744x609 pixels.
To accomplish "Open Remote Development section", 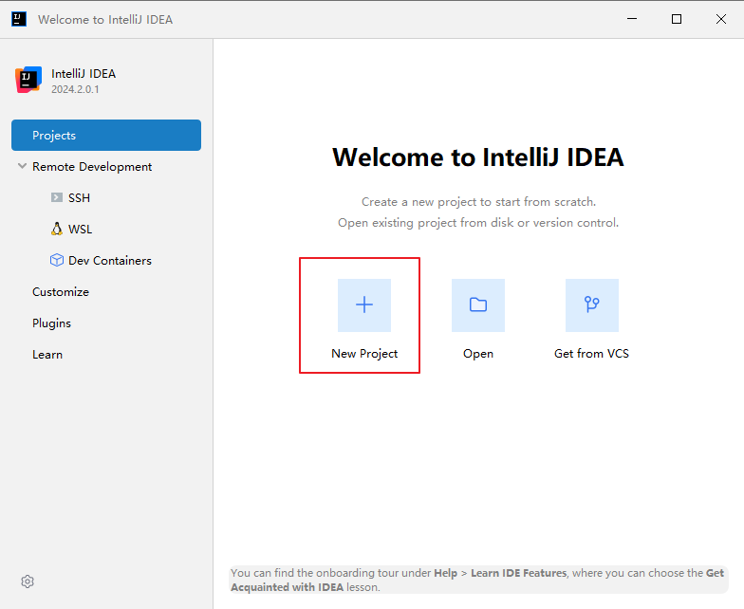I will click(92, 167).
